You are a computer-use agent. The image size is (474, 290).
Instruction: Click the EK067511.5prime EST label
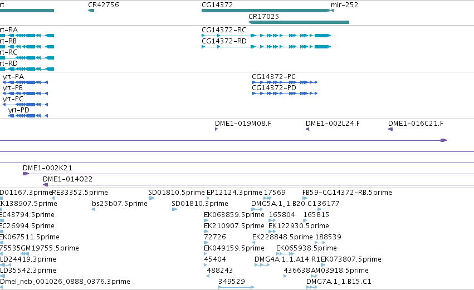[x=30, y=237]
